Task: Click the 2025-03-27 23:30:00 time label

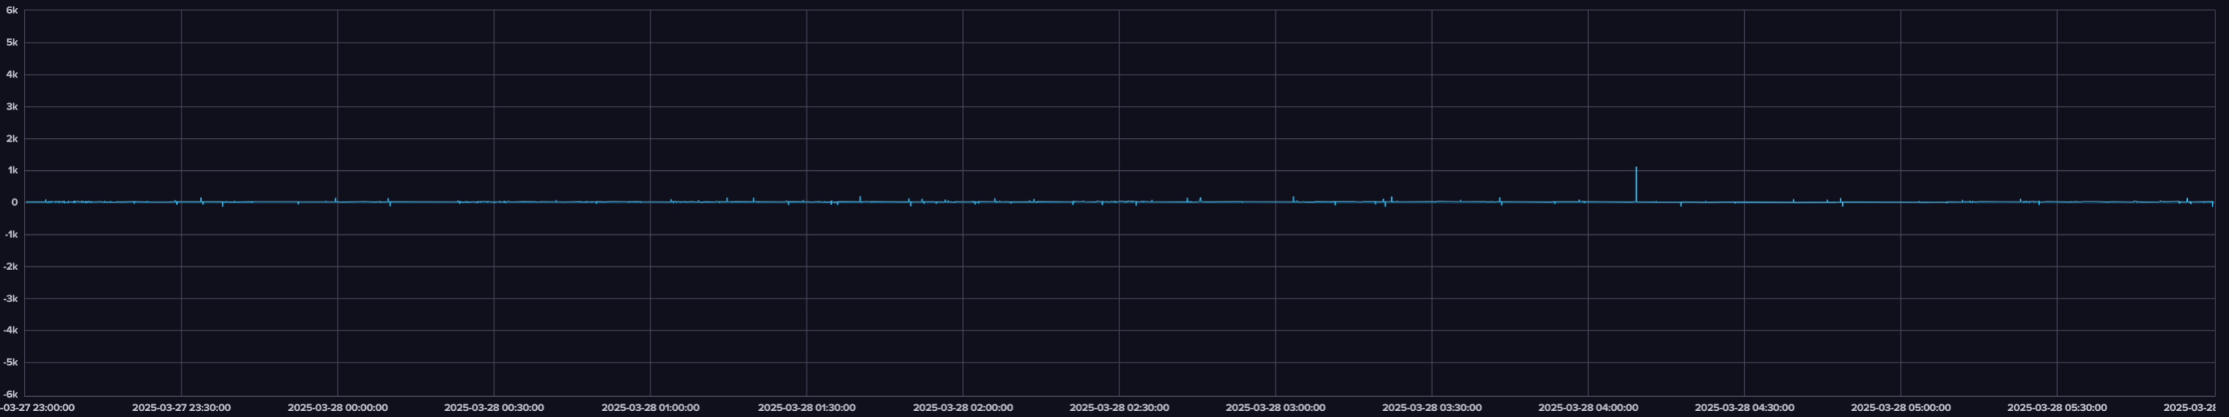Action: coord(181,407)
